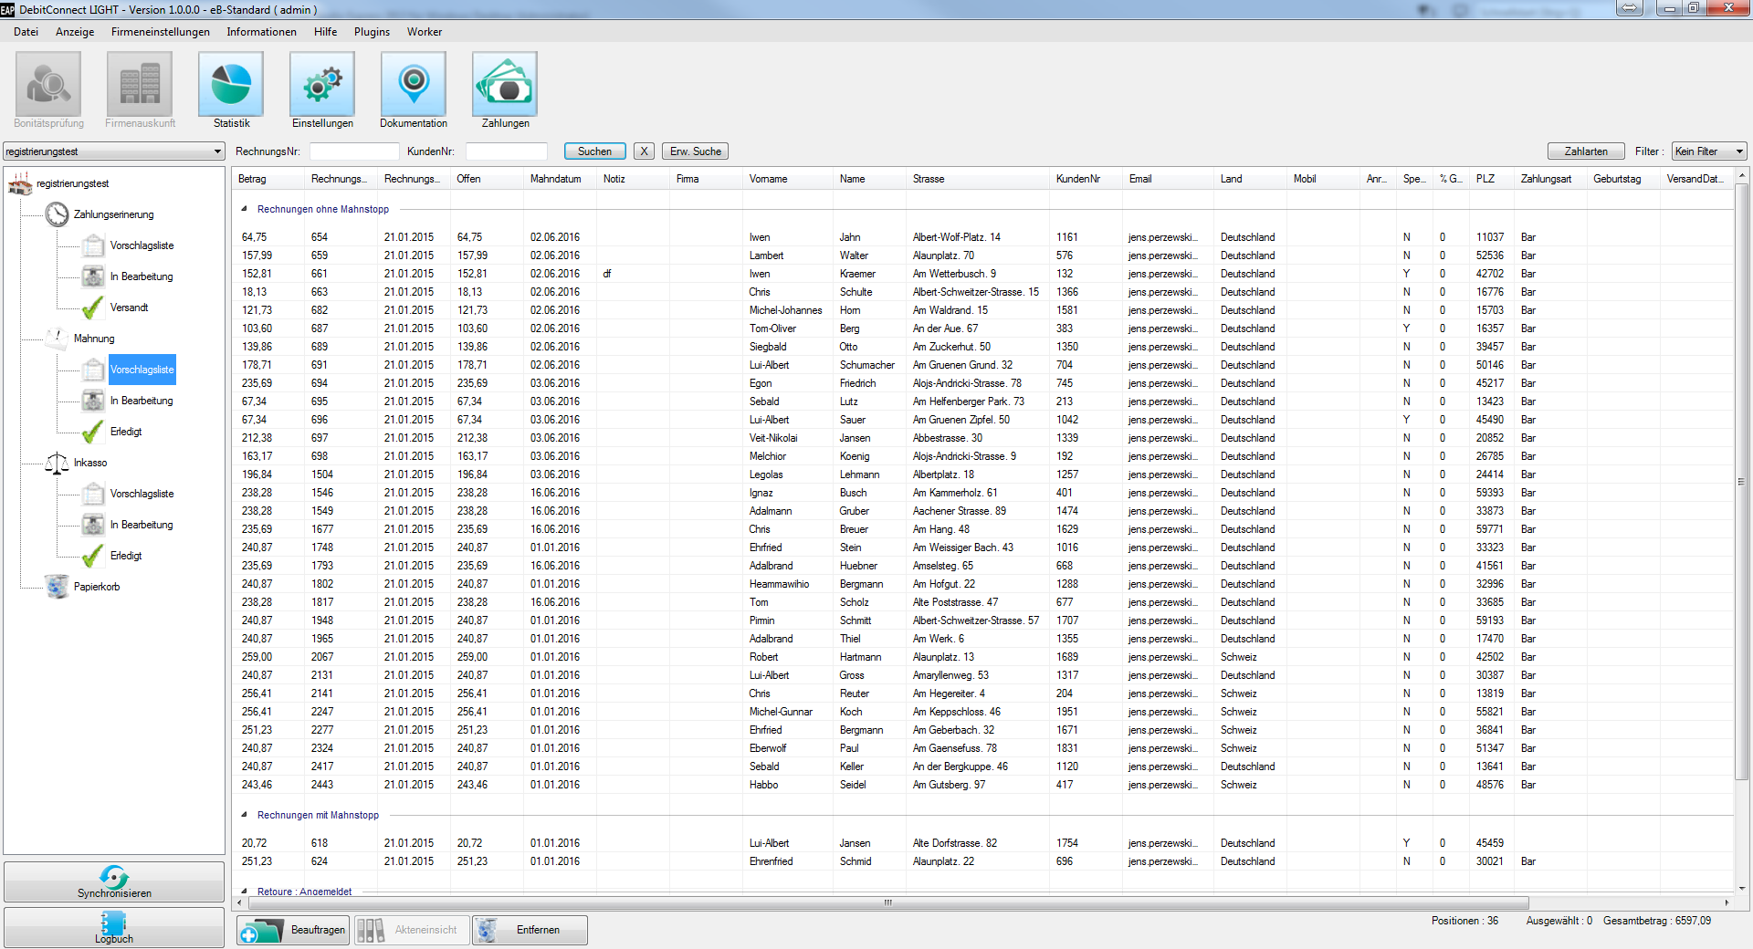Click the Zahlungserinnerung clock icon
This screenshot has width=1753, height=949.
coord(58,214)
